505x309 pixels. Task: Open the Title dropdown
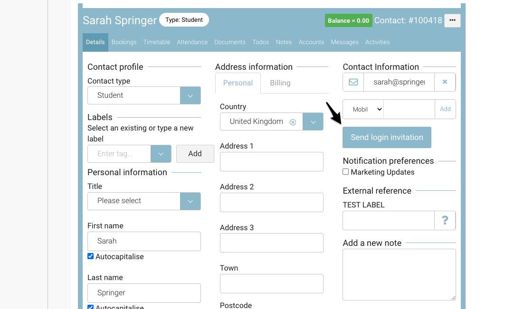pyautogui.click(x=190, y=201)
